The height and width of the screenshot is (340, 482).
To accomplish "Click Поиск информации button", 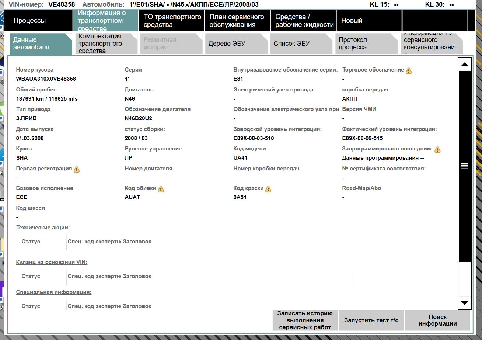I will [437, 320].
